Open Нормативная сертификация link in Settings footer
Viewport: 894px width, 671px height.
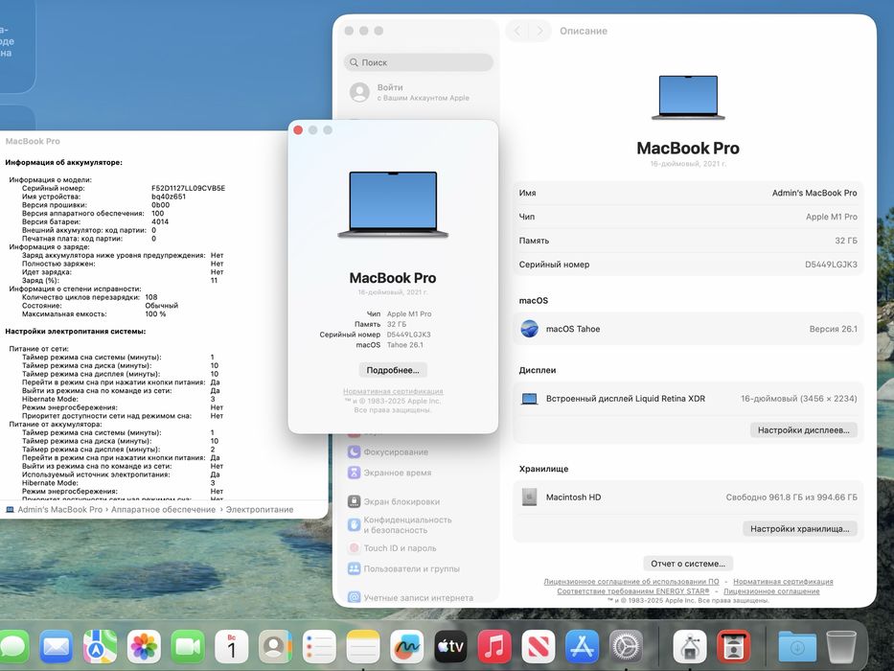pyautogui.click(x=783, y=582)
